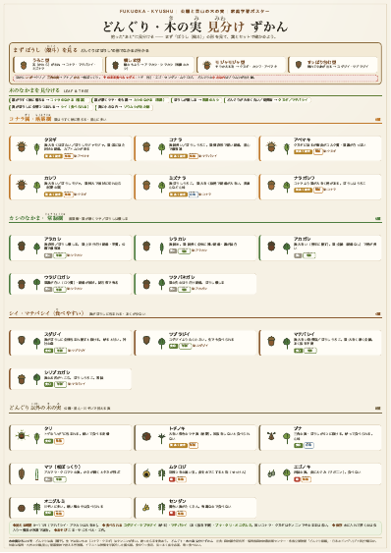
Task: Click the pine needle icon in the マツ card
Action: pos(36,474)
